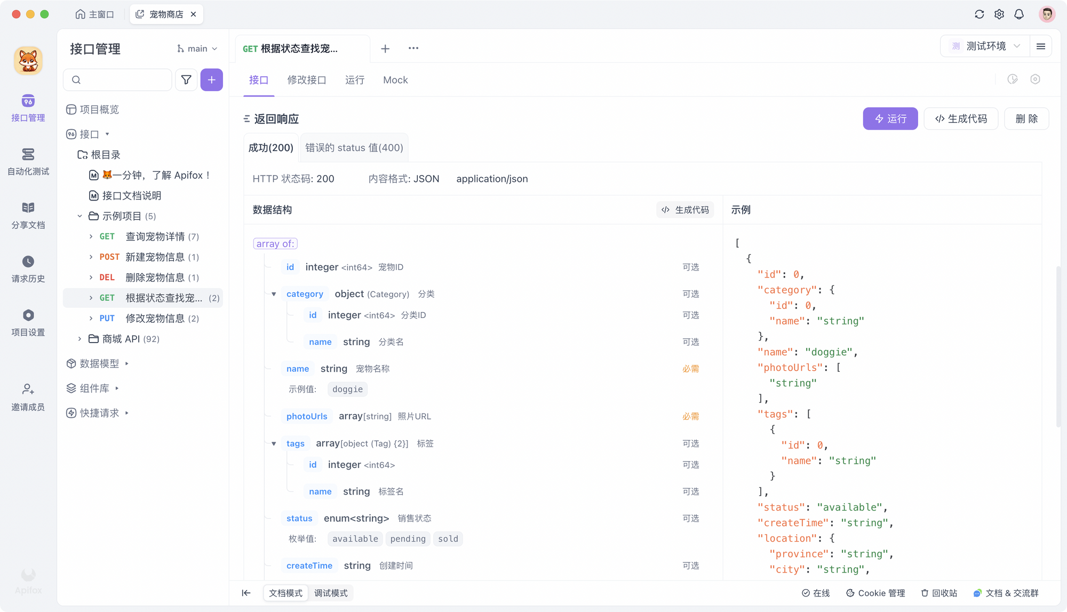
Task: Select the 错误的 status 值(400) tab
Action: tap(354, 148)
